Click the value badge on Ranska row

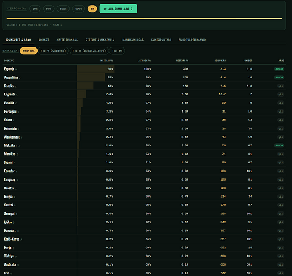pos(280,86)
